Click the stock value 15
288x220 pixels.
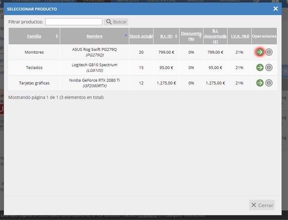point(141,67)
